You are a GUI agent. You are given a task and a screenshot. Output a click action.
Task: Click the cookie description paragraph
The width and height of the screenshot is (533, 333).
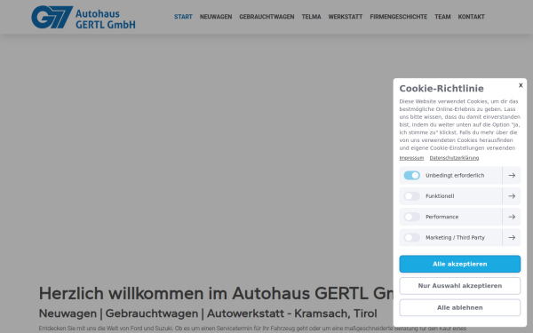click(x=460, y=124)
